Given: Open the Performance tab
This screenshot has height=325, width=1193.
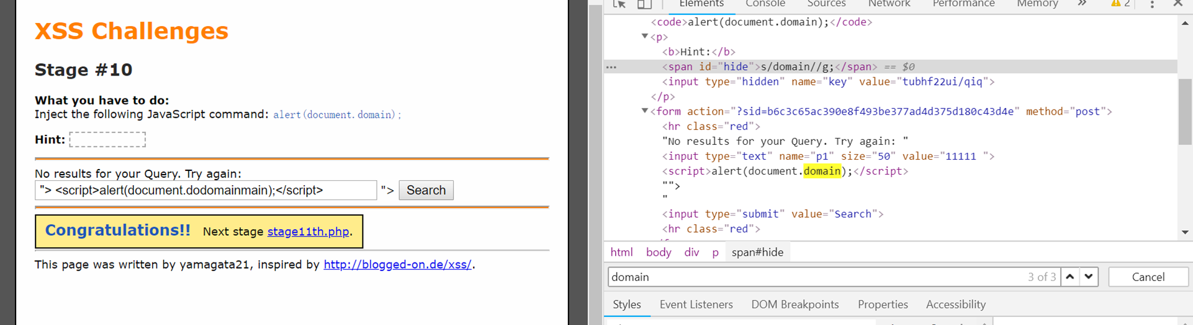Looking at the screenshot, I should [x=963, y=4].
